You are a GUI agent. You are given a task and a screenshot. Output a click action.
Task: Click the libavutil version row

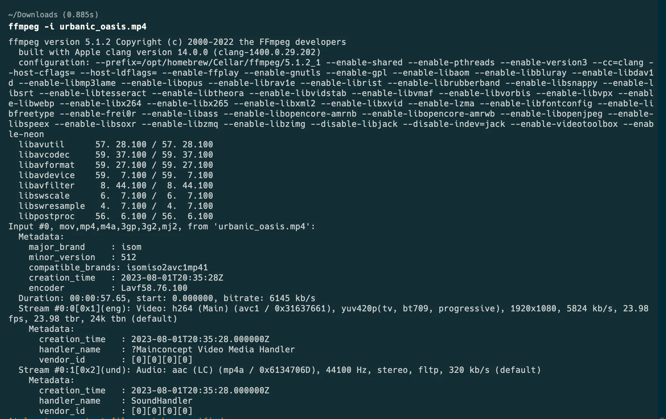(x=116, y=144)
